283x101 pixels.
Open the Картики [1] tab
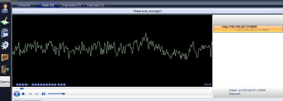pyautogui.click(x=96, y=5)
